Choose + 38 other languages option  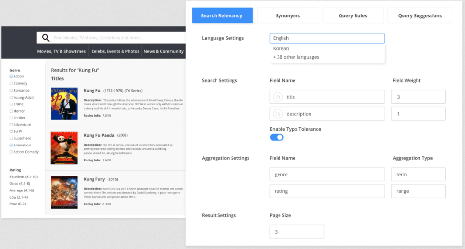point(296,57)
